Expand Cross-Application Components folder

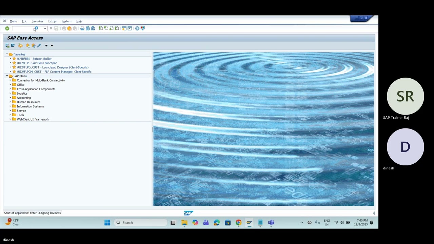pos(10,89)
